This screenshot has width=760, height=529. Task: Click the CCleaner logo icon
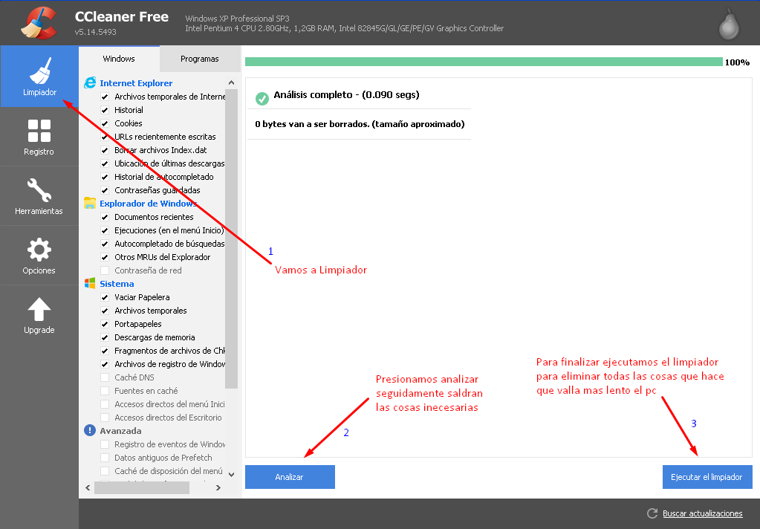click(x=39, y=22)
